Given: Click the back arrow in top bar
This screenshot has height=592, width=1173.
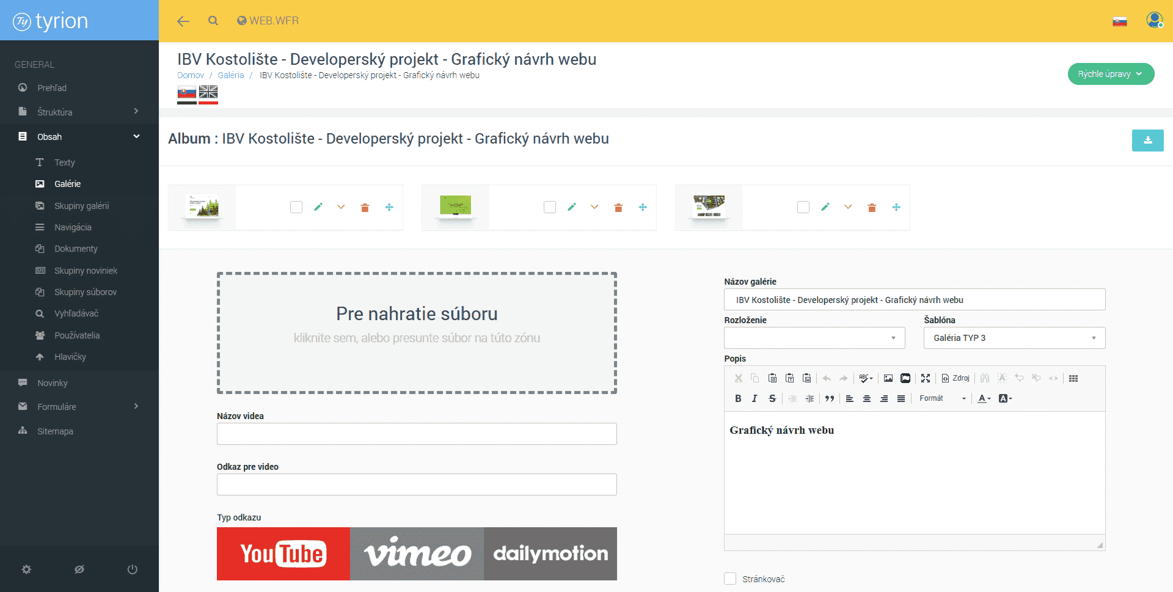Looking at the screenshot, I should pyautogui.click(x=183, y=21).
